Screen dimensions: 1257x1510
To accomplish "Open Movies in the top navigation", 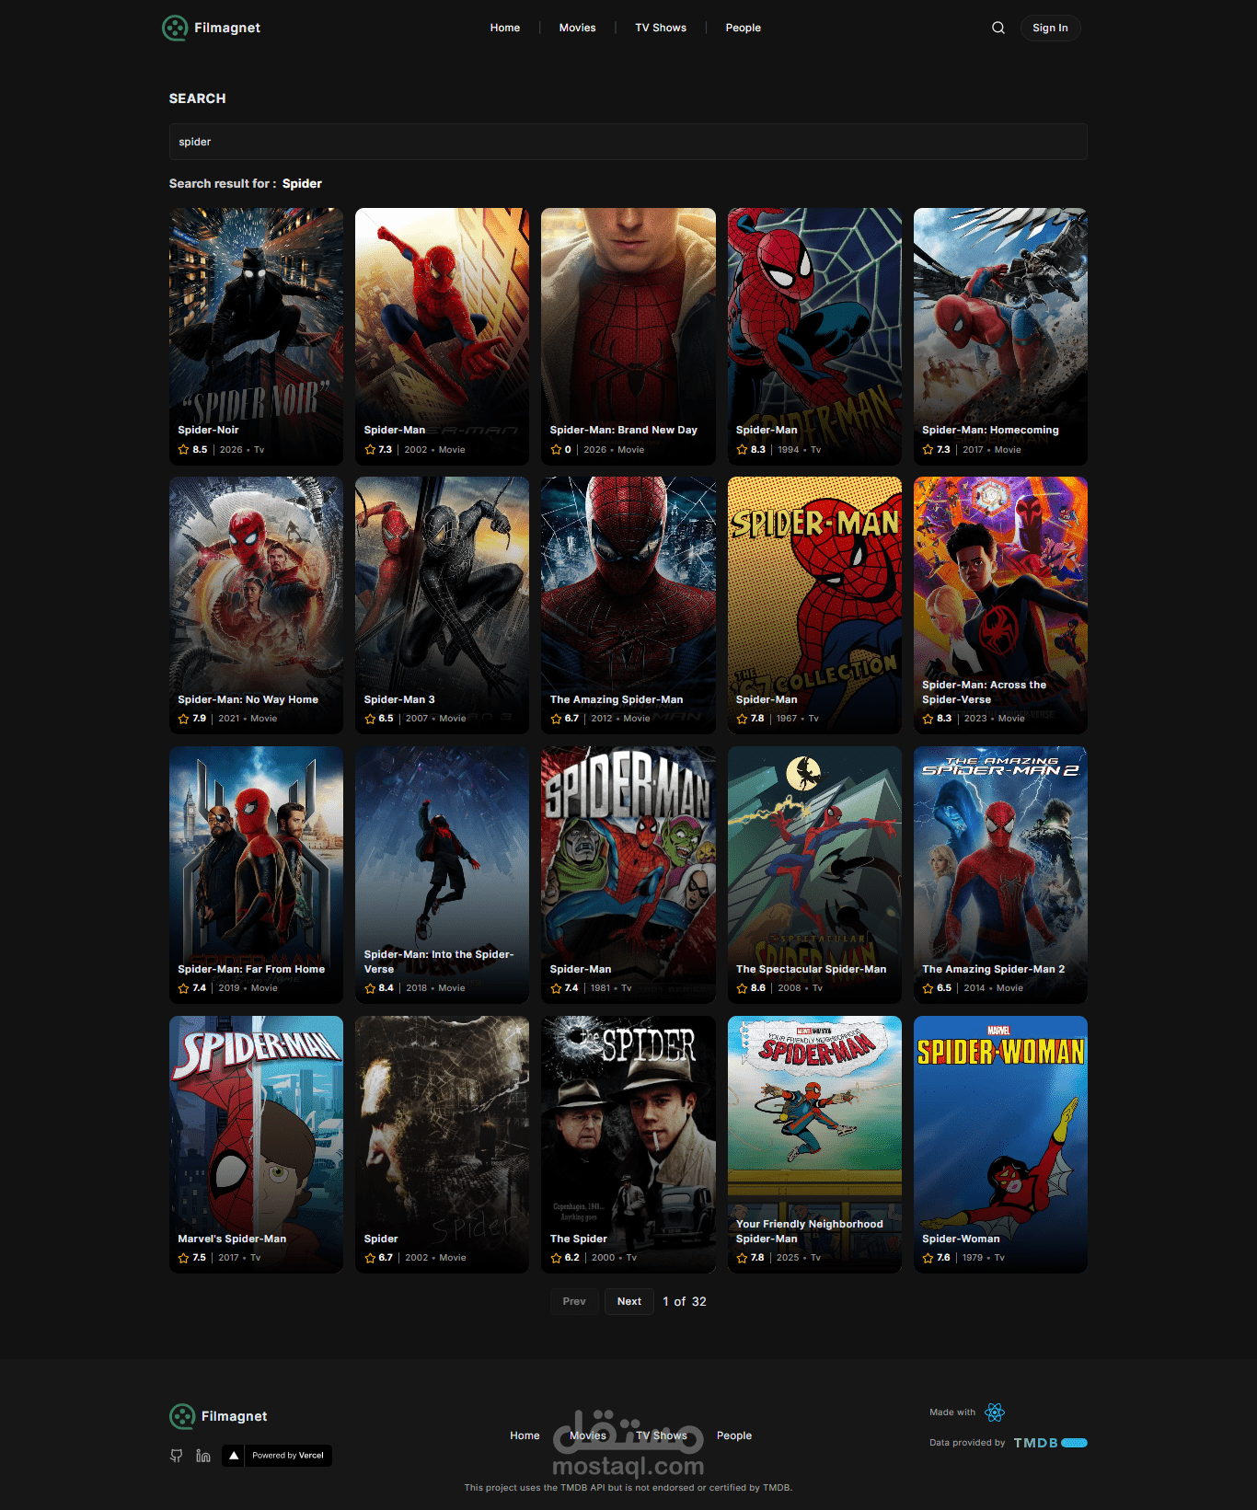I will tap(578, 28).
